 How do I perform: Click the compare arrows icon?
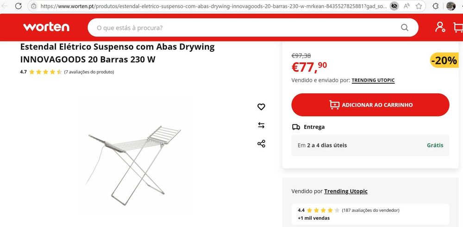tap(261, 125)
